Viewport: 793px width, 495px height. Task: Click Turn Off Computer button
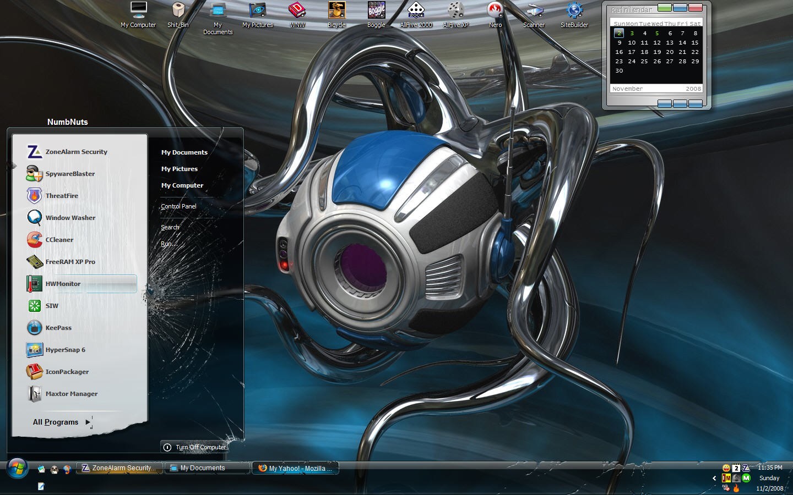(194, 447)
